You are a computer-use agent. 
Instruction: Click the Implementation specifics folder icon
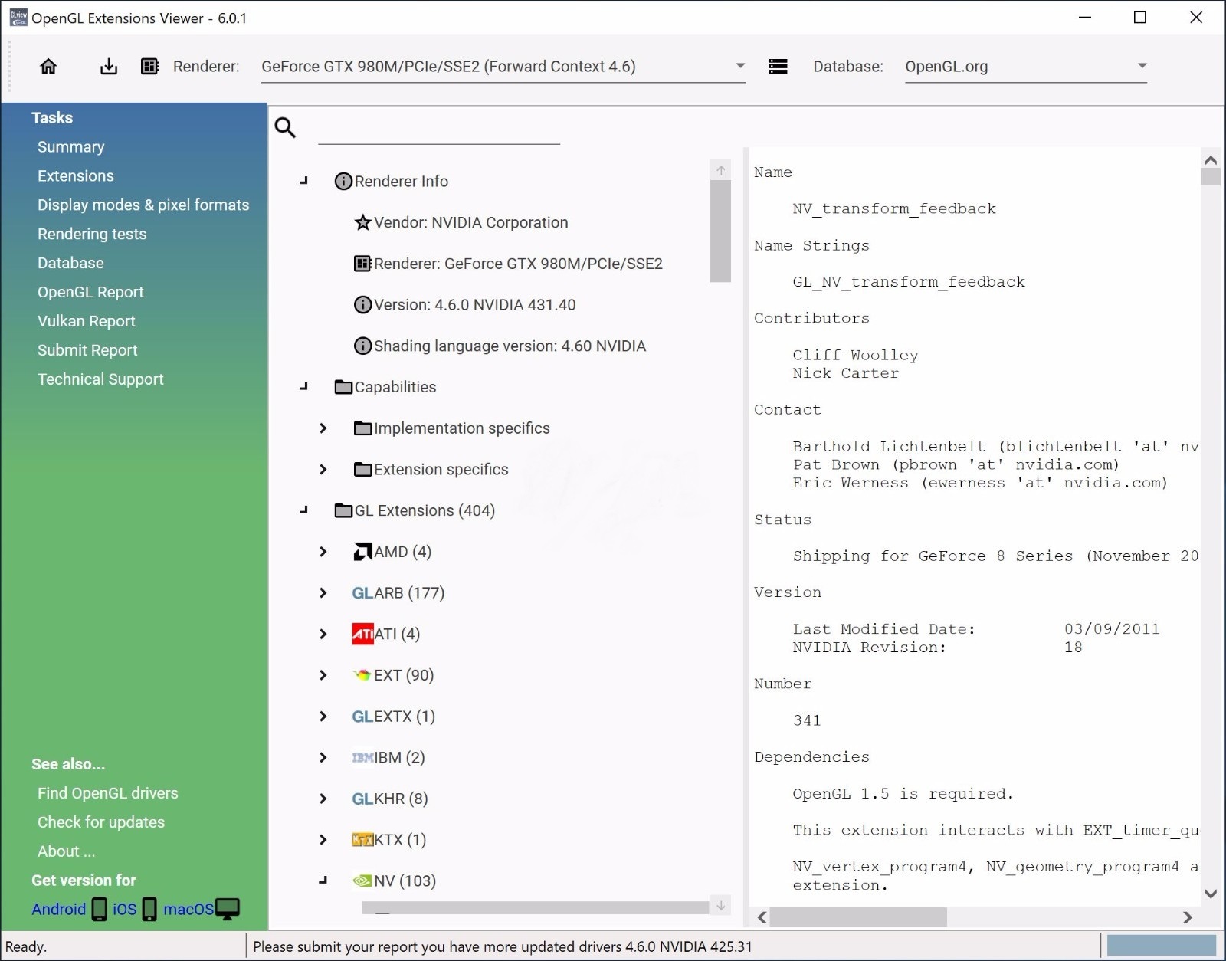[x=362, y=428]
